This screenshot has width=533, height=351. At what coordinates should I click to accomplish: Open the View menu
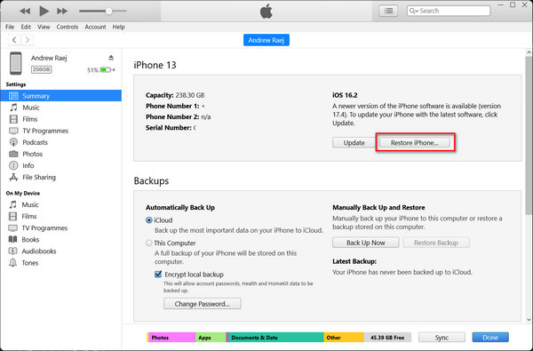tap(44, 27)
